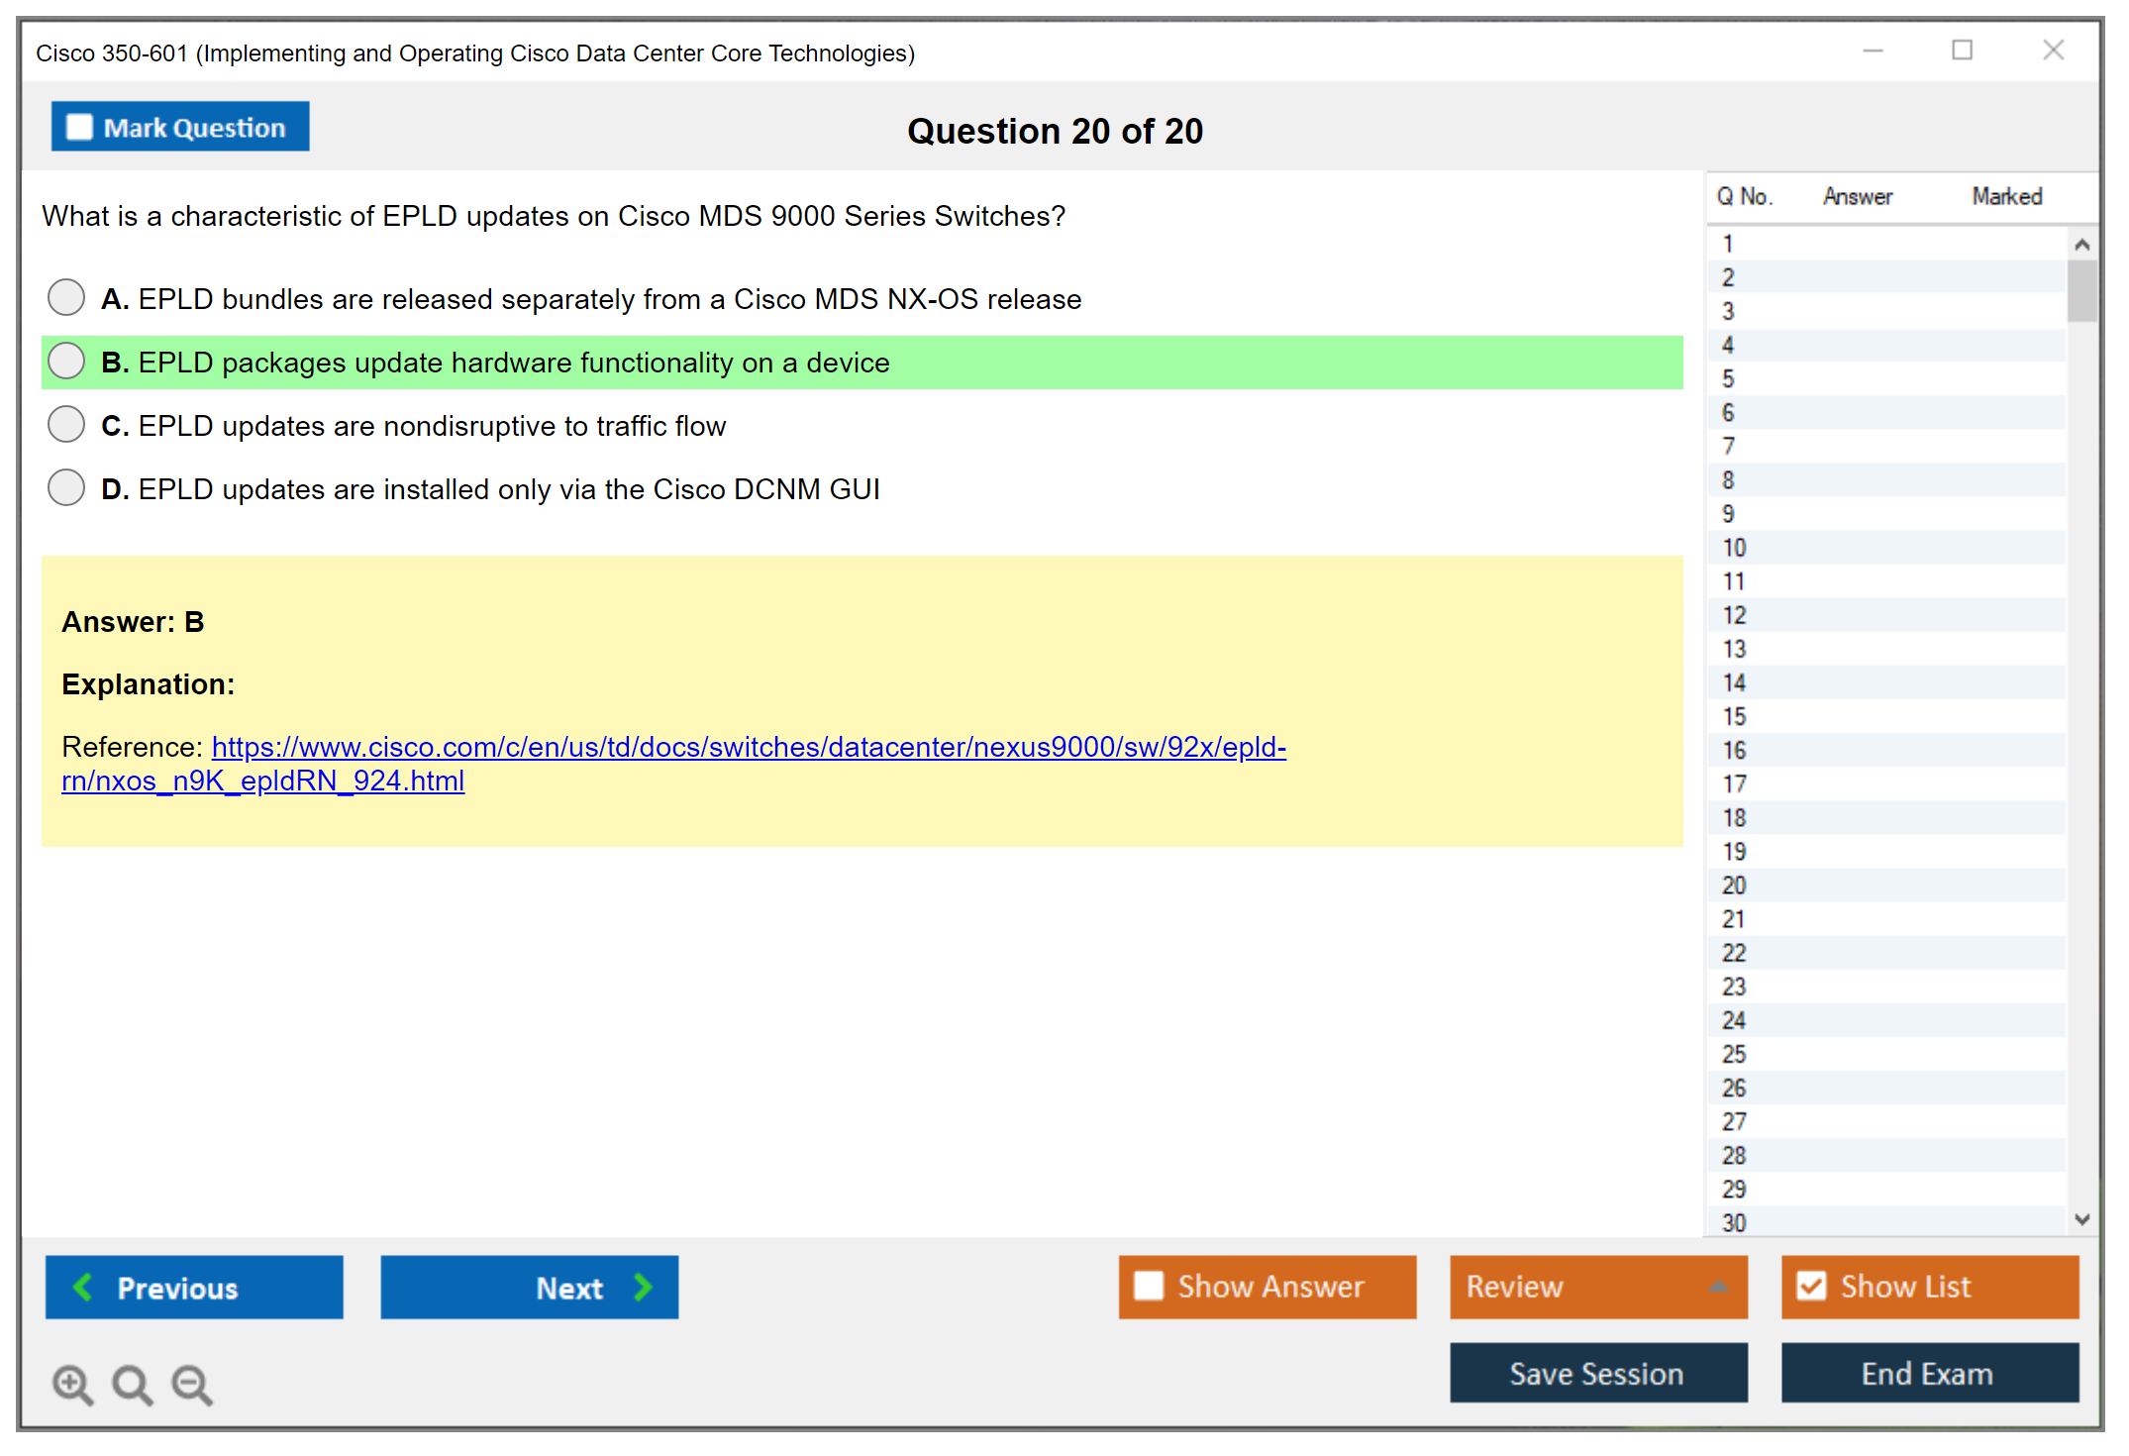Click the zoom in magnifier icon

point(72,1384)
